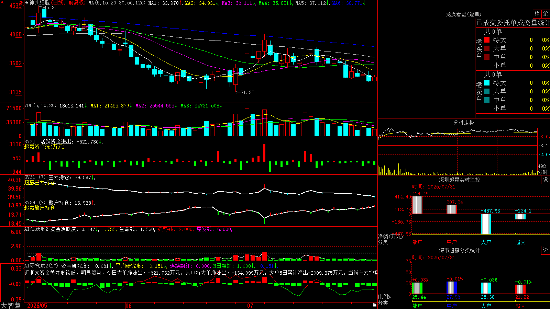Click the teal 大单 swatch under 委卖单
The width and height of the screenshot is (550, 309).
click(x=487, y=91)
